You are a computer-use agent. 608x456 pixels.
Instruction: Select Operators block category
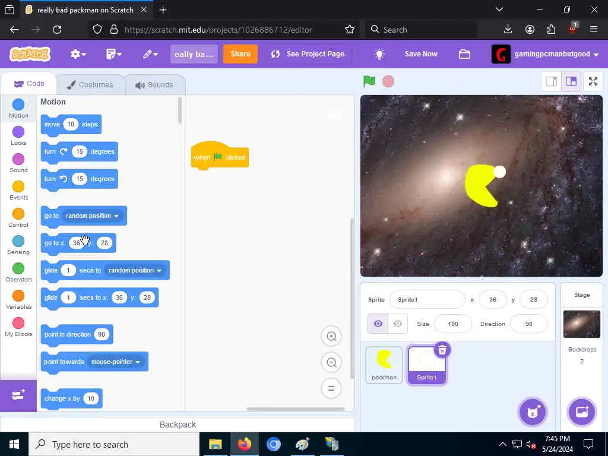pos(18,272)
